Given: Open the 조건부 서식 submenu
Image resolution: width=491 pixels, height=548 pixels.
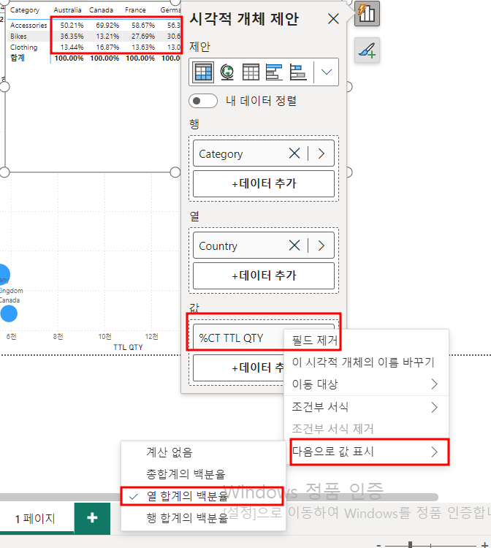Looking at the screenshot, I should coord(366,407).
